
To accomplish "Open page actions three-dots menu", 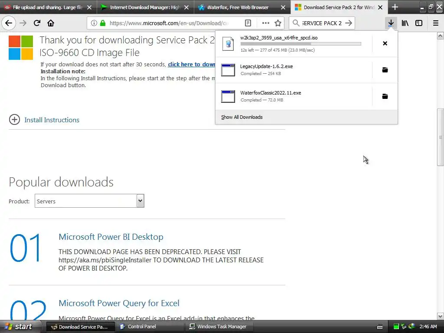I will click(x=266, y=23).
